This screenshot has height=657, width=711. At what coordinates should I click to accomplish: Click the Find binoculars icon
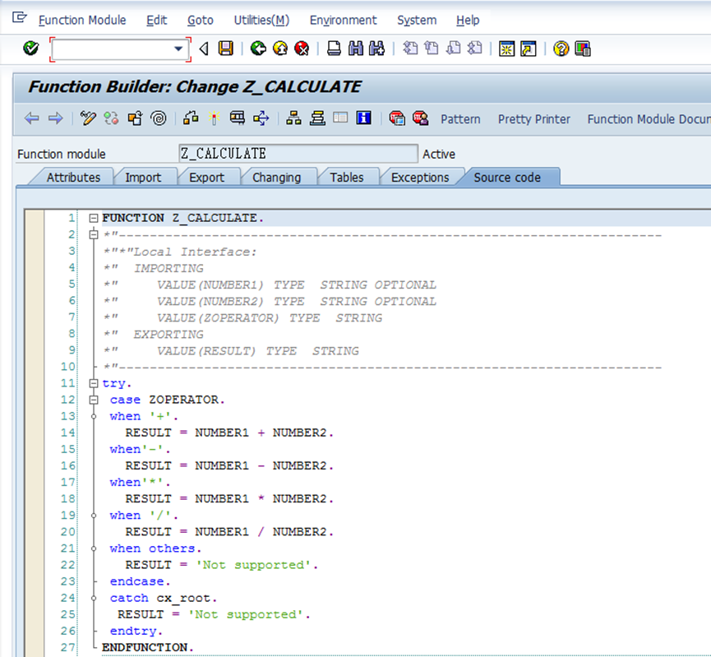coord(356,49)
